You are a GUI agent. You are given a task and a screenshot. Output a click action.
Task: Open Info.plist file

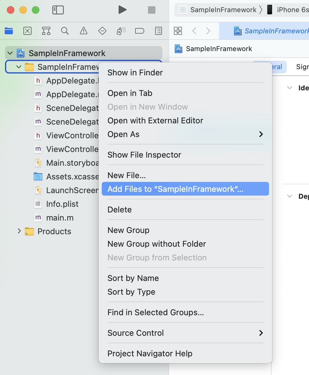(x=62, y=204)
